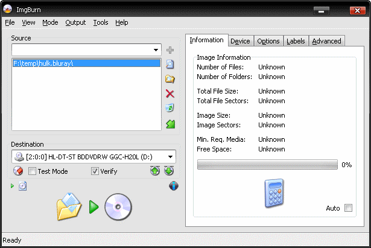Switch to the Labels tab
This screenshot has height=248, width=371.
(x=296, y=41)
